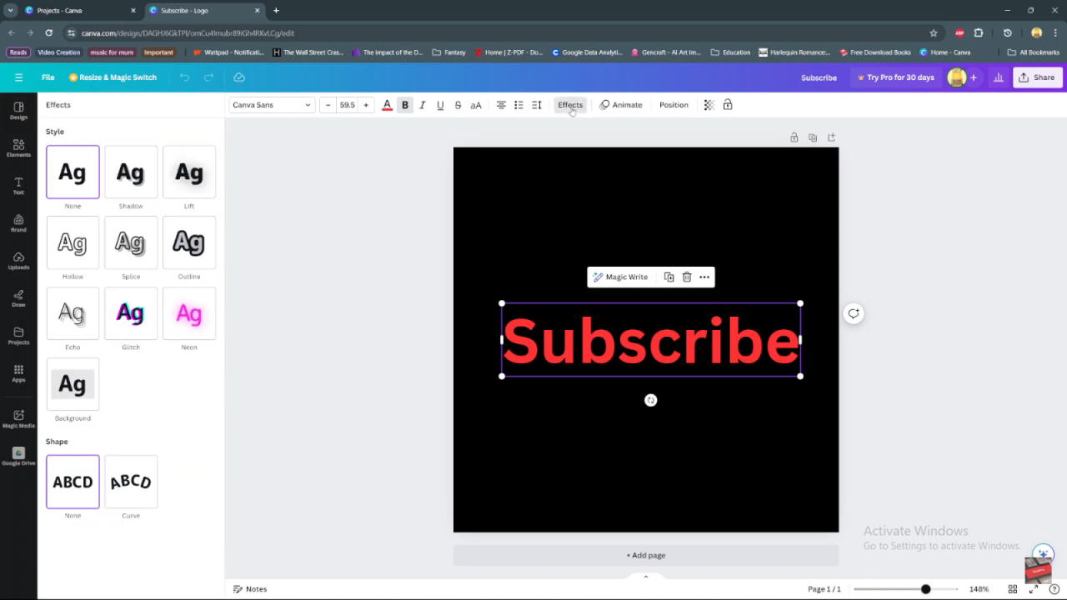Open more options for text element
Screen dimensions: 1067x600
click(x=704, y=277)
